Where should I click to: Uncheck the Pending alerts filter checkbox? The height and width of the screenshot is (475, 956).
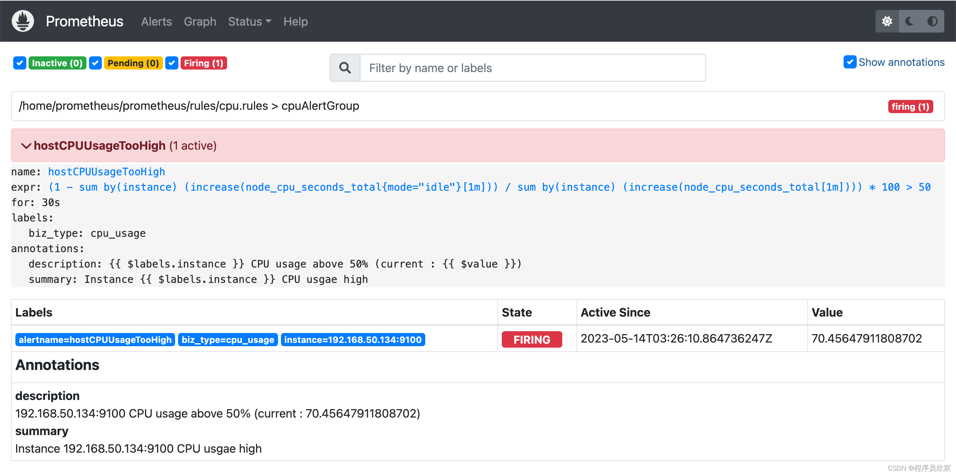point(95,63)
